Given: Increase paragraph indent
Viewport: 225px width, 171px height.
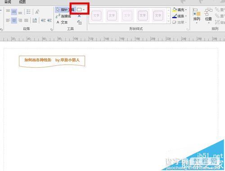Looking at the screenshot, I should tap(49, 20).
